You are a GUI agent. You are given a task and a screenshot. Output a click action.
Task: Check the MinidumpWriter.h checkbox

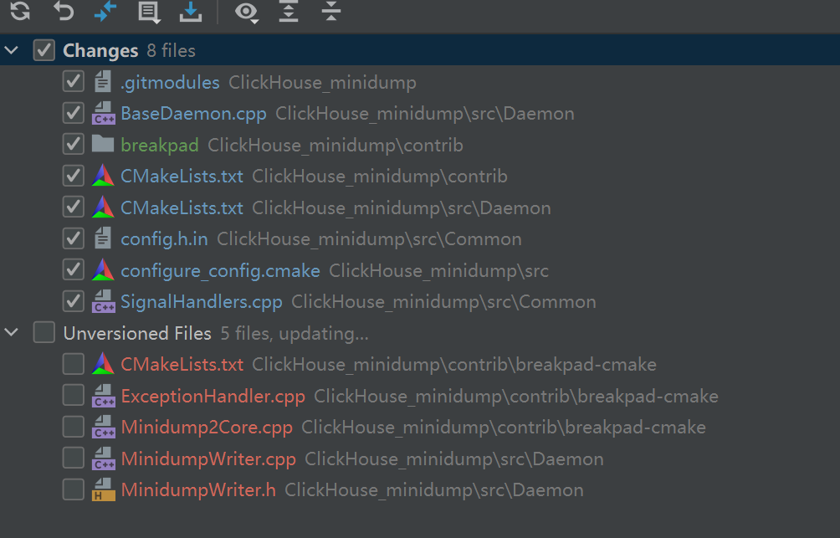(x=74, y=489)
